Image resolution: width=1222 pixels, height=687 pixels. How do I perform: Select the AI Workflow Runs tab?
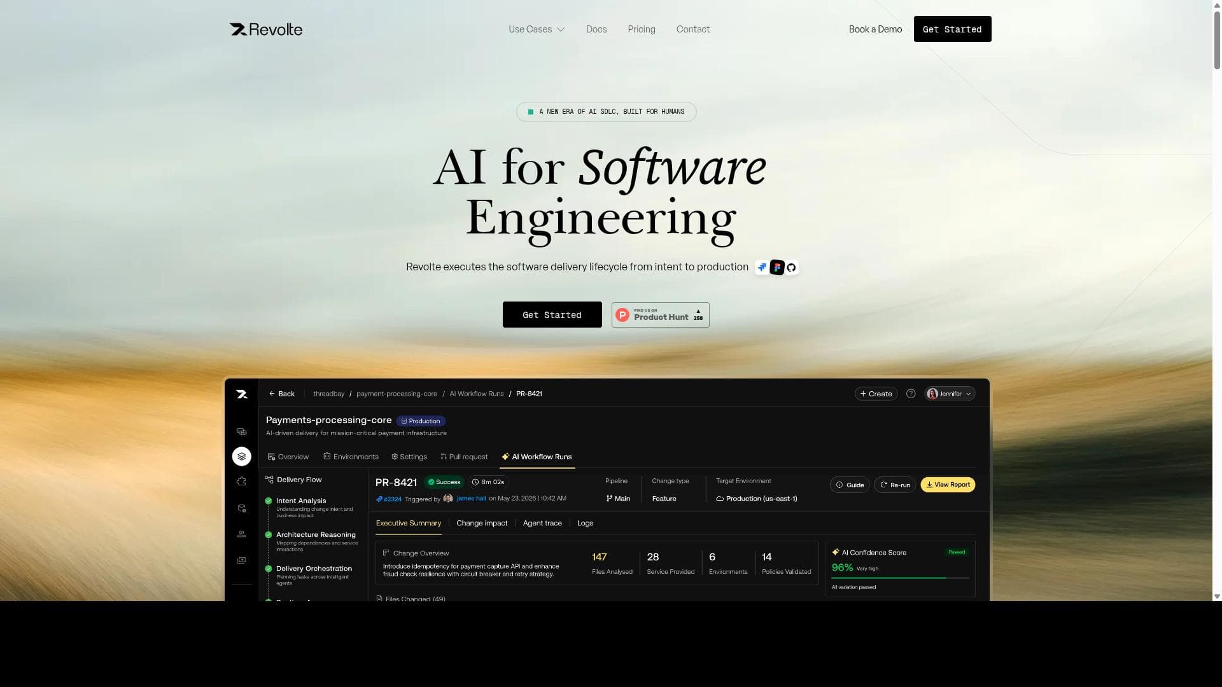537,457
